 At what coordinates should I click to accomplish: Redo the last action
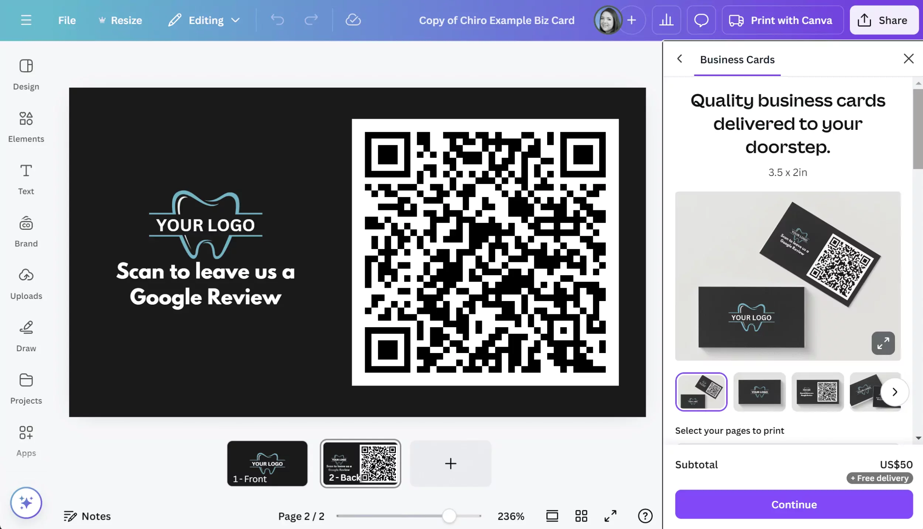point(311,20)
